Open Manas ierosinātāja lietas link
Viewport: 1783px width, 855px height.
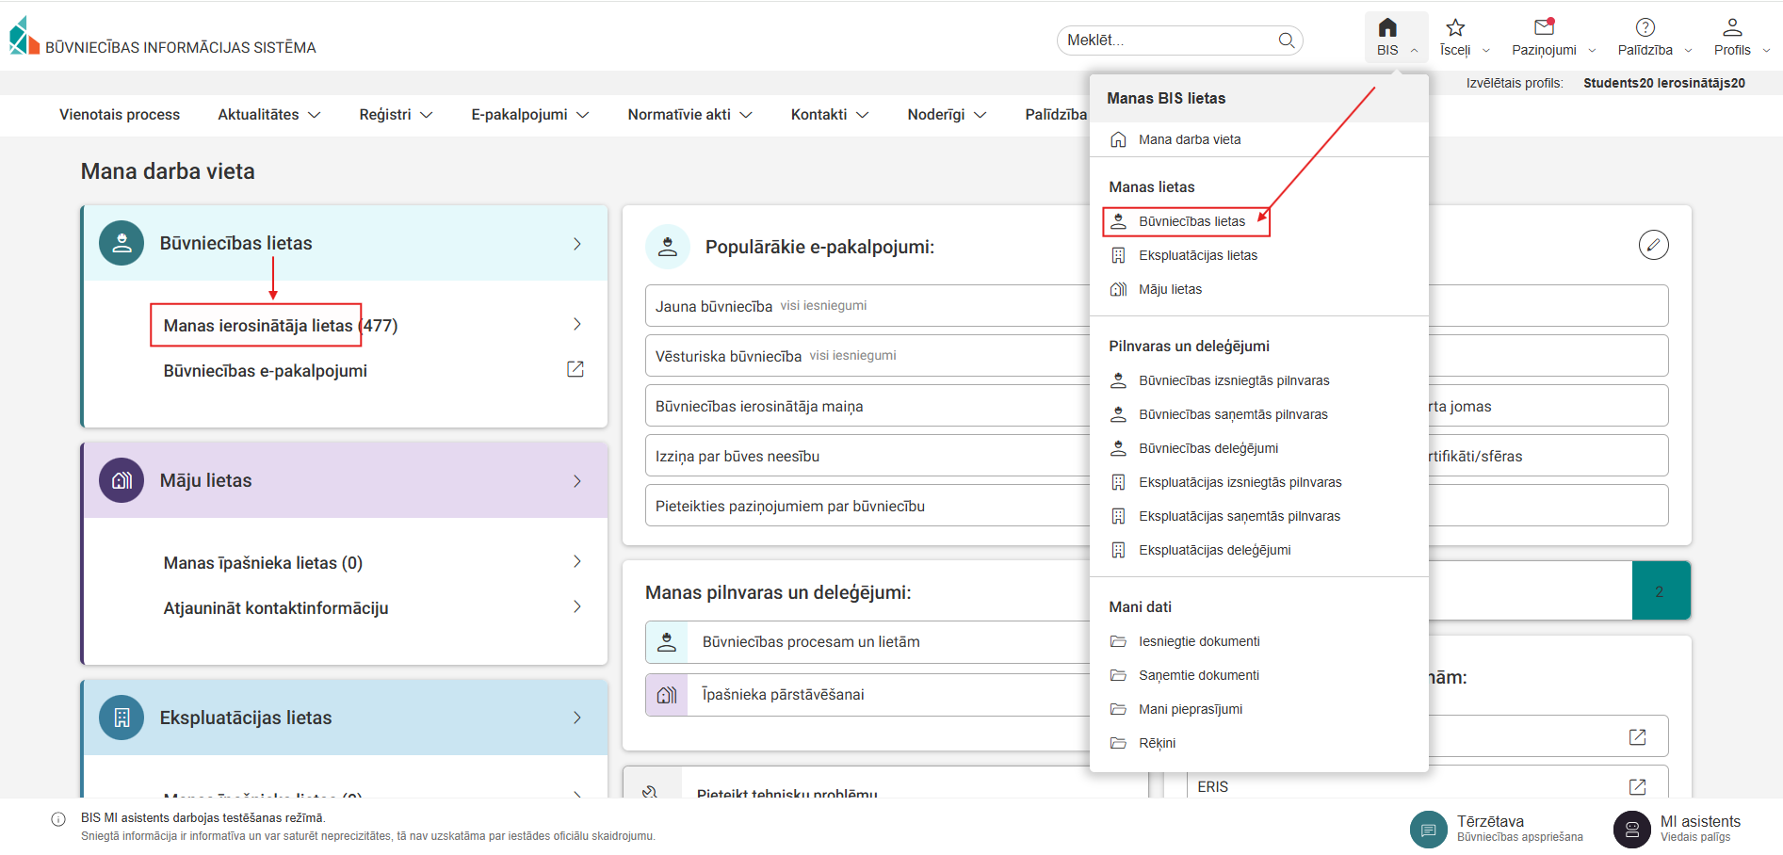(258, 326)
